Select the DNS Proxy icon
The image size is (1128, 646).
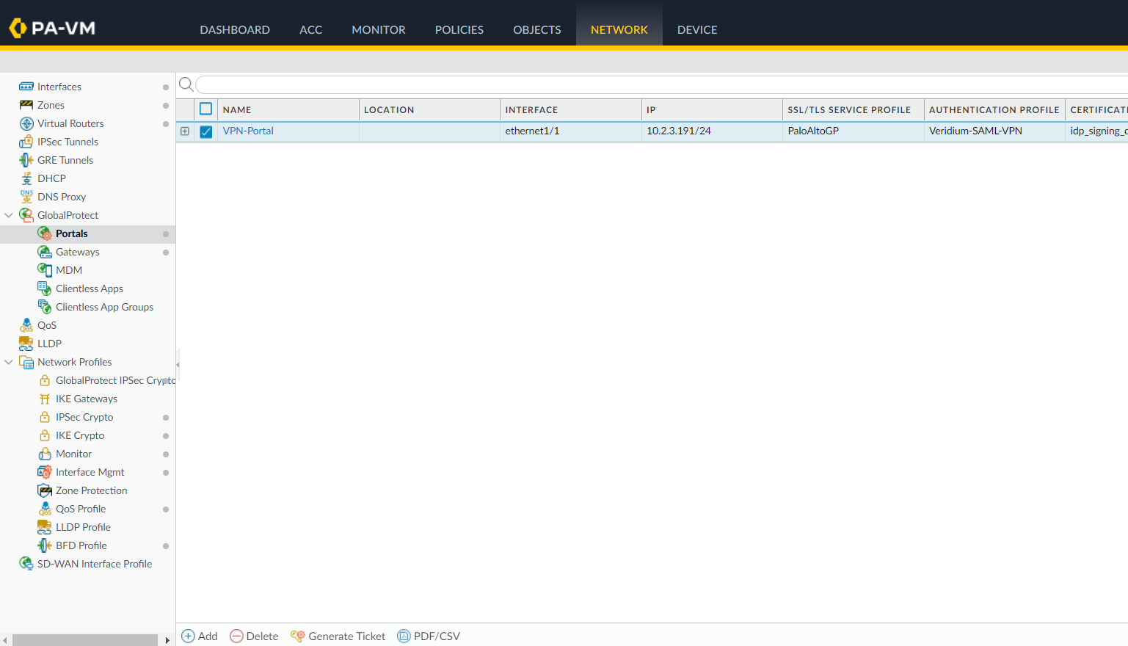pos(26,197)
